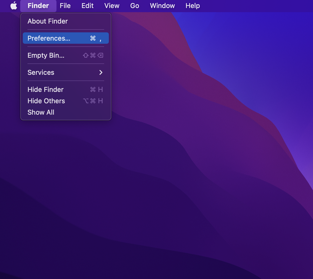Open the Window menu

click(x=162, y=6)
